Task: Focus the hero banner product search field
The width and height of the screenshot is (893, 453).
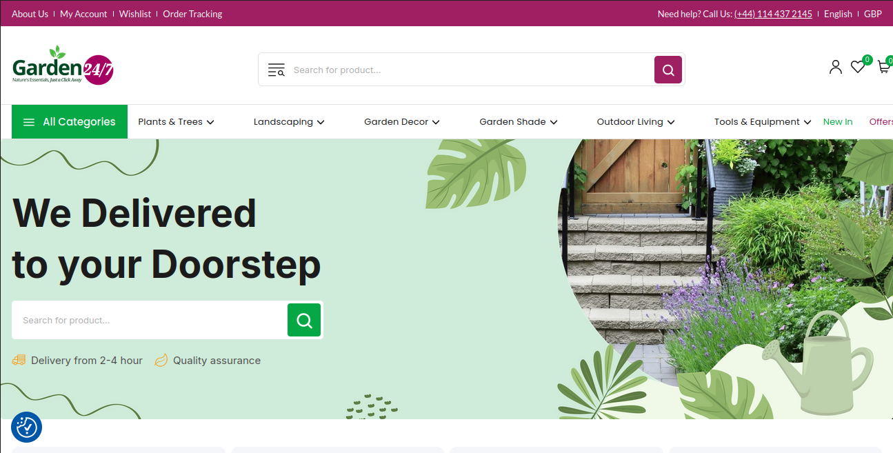Action: [x=150, y=320]
